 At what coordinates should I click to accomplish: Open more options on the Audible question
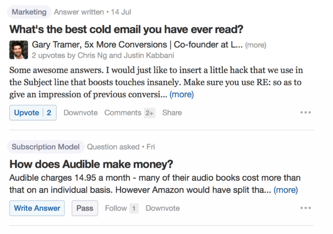306,208
